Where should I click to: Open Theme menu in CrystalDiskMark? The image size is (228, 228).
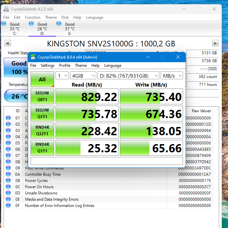[81, 65]
